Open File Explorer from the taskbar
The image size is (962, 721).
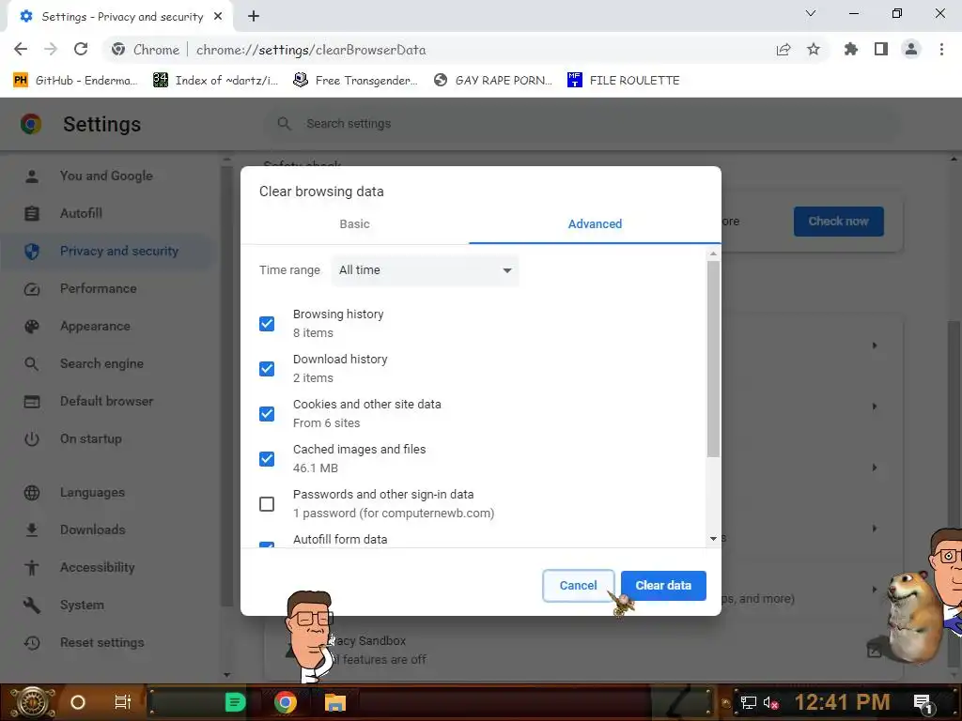[335, 702]
